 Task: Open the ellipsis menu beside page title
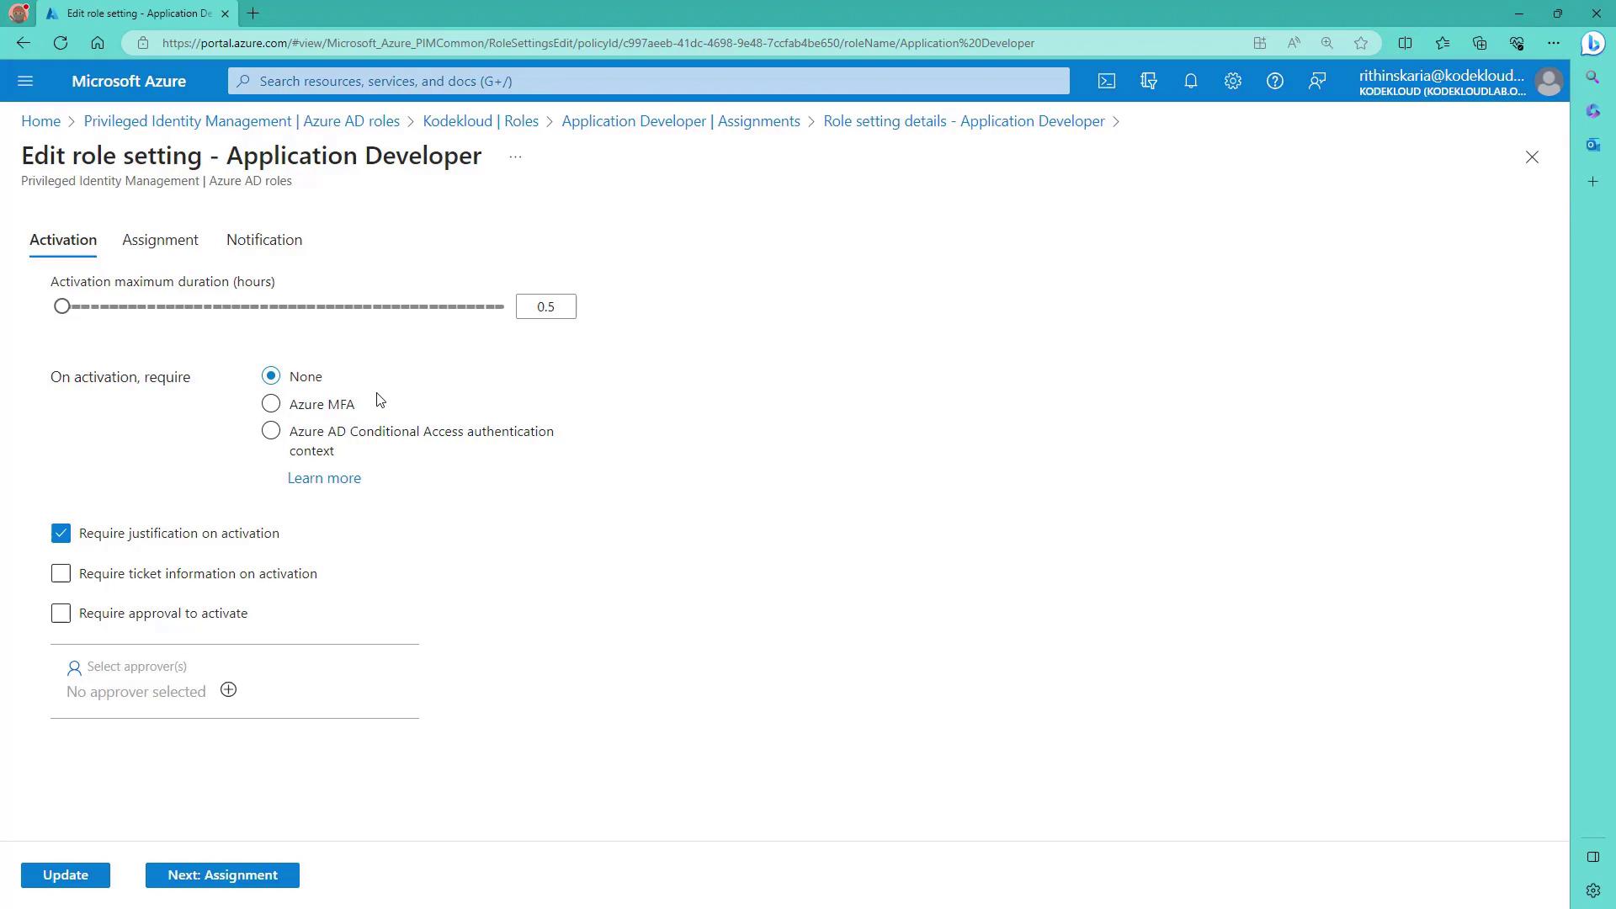tap(515, 157)
